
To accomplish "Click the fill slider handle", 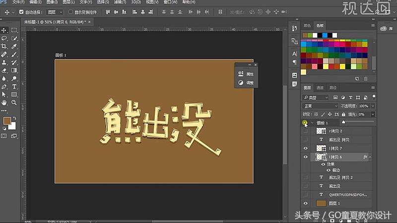I will click(343, 122).
